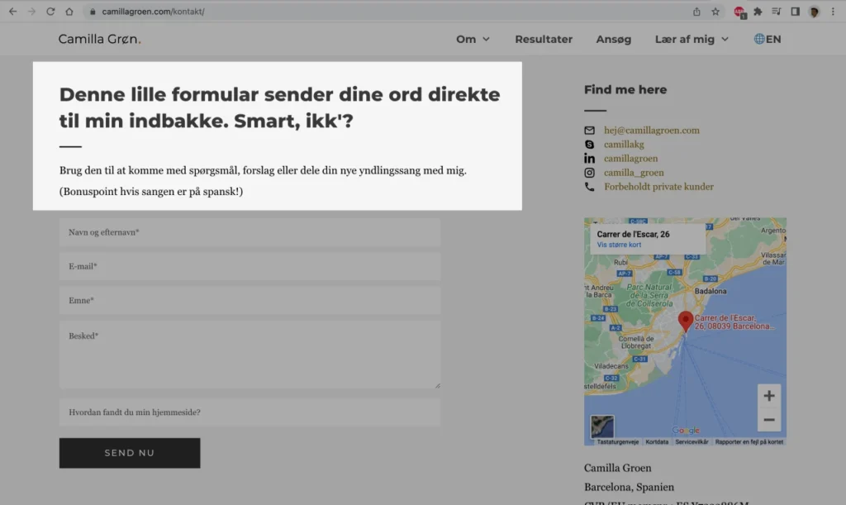Switch language to EN
This screenshot has height=505, width=846.
[767, 39]
